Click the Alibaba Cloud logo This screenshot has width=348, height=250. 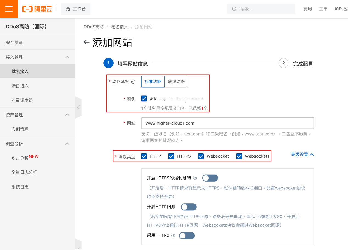[x=37, y=9]
